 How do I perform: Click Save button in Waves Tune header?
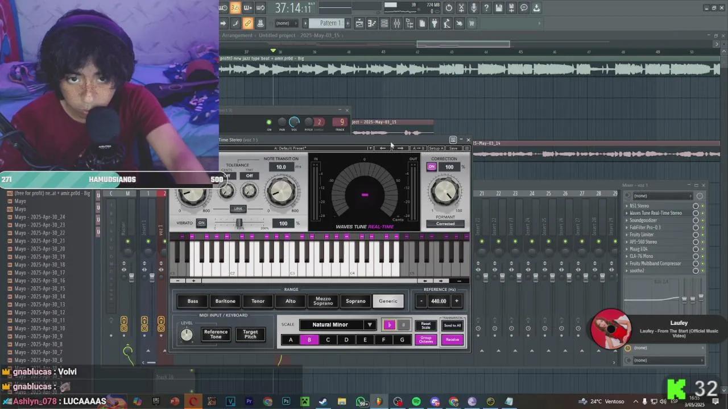(453, 148)
